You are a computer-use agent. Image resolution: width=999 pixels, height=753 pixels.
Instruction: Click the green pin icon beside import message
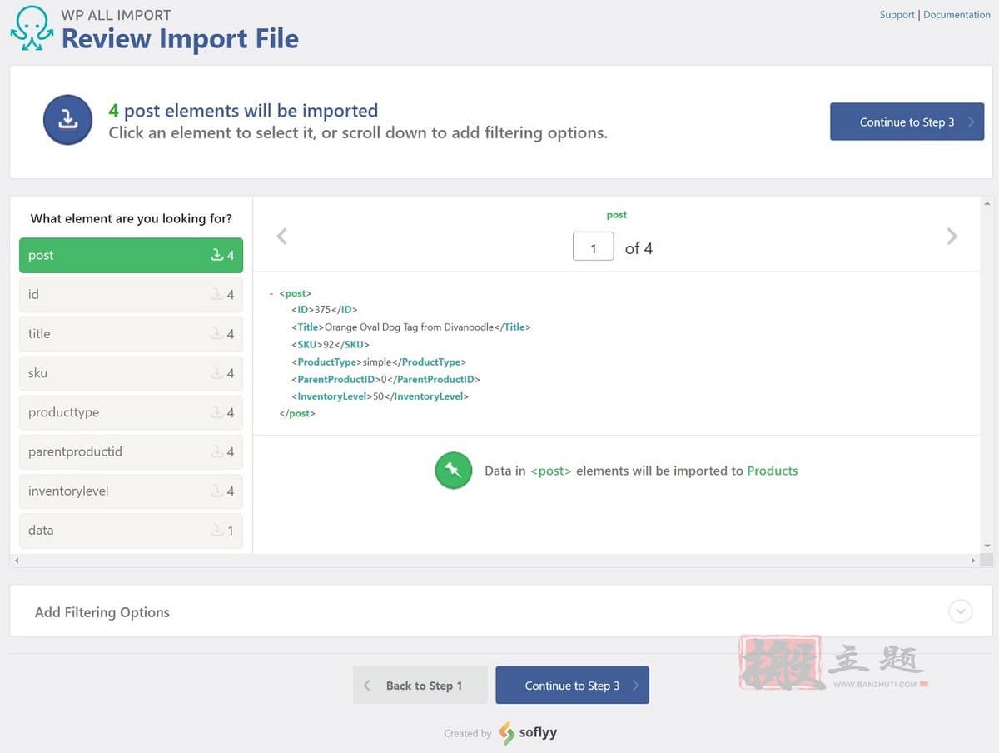(x=453, y=471)
